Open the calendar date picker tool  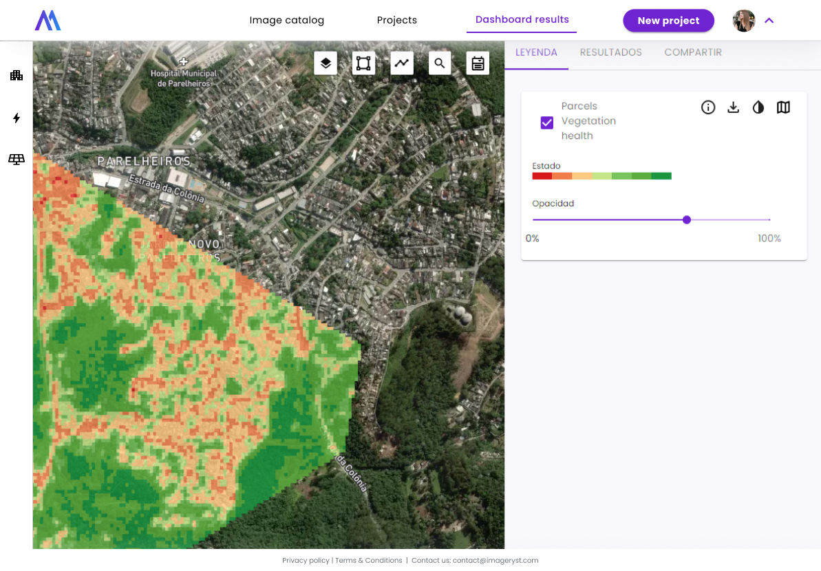478,63
